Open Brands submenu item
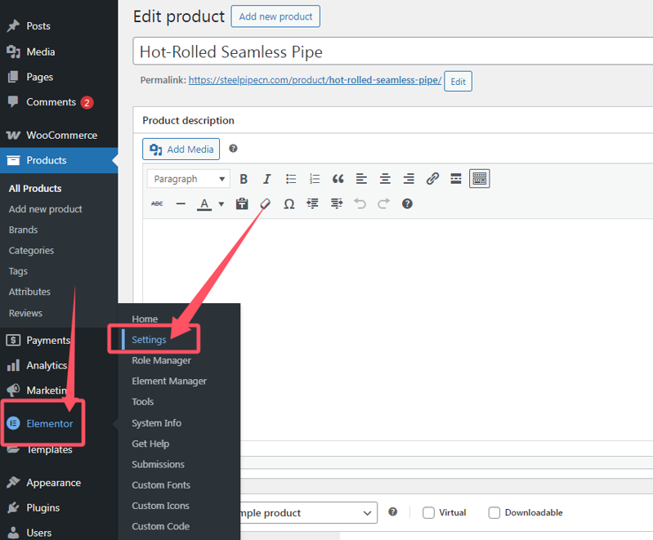 pyautogui.click(x=24, y=230)
